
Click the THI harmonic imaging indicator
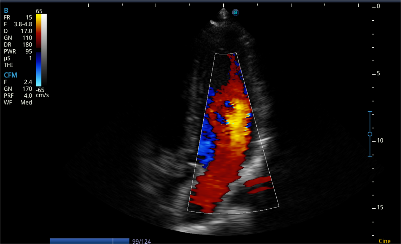9,65
